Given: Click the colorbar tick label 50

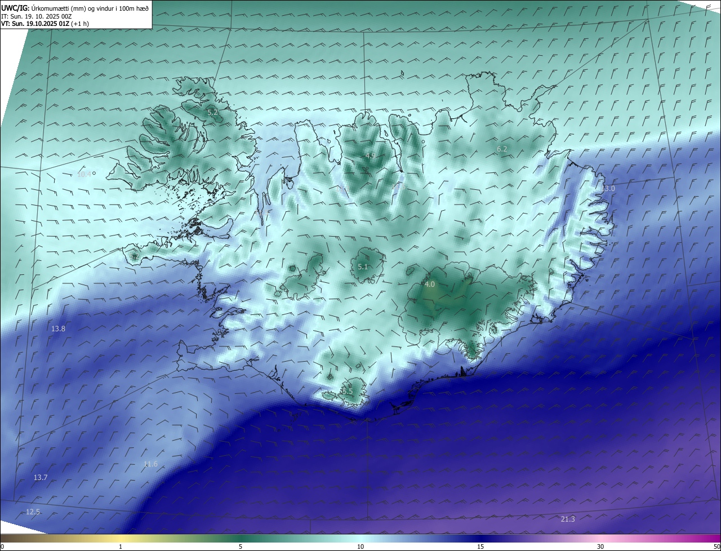Looking at the screenshot, I should (x=716, y=546).
